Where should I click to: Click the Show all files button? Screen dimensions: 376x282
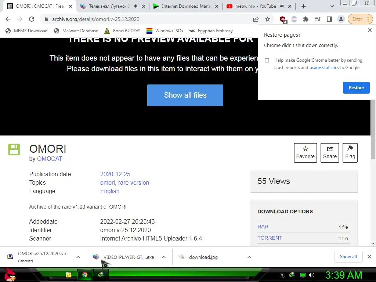pos(185,95)
